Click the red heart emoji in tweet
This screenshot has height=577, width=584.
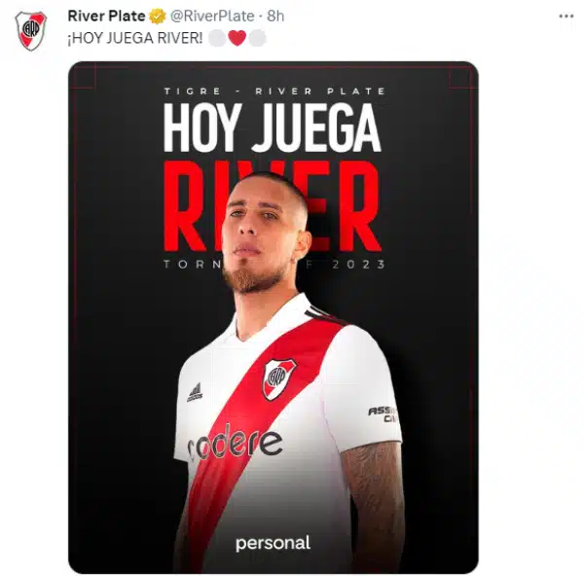tap(237, 38)
